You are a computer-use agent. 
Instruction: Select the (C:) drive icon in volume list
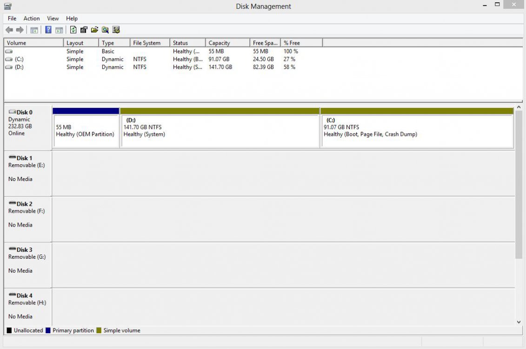(x=8, y=59)
